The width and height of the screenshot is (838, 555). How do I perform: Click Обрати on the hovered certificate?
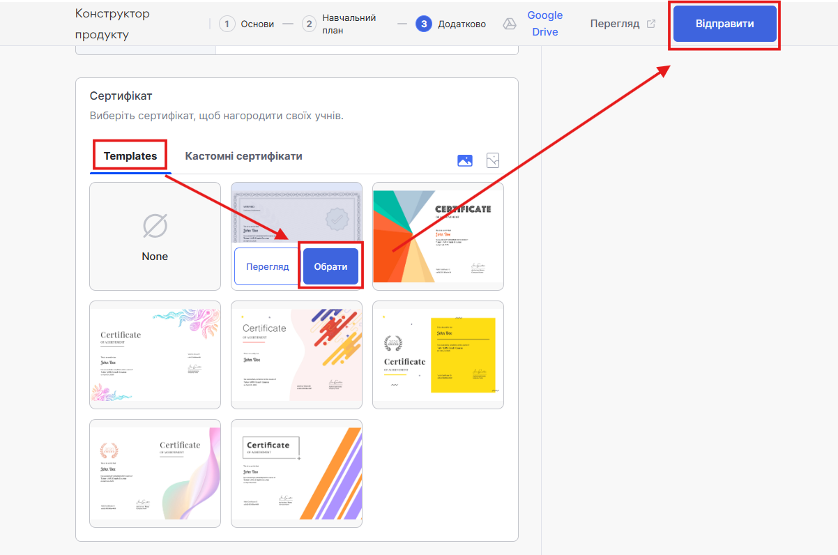(330, 267)
